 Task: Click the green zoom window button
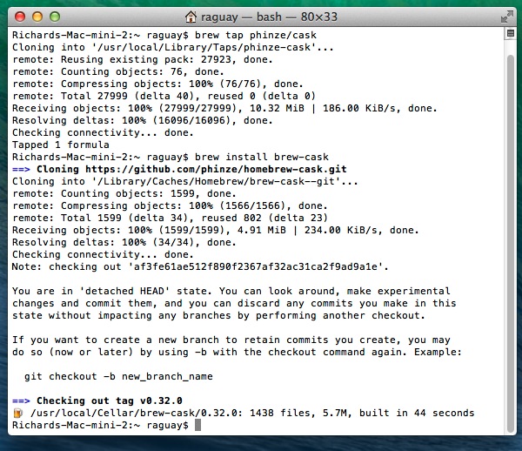[55, 17]
